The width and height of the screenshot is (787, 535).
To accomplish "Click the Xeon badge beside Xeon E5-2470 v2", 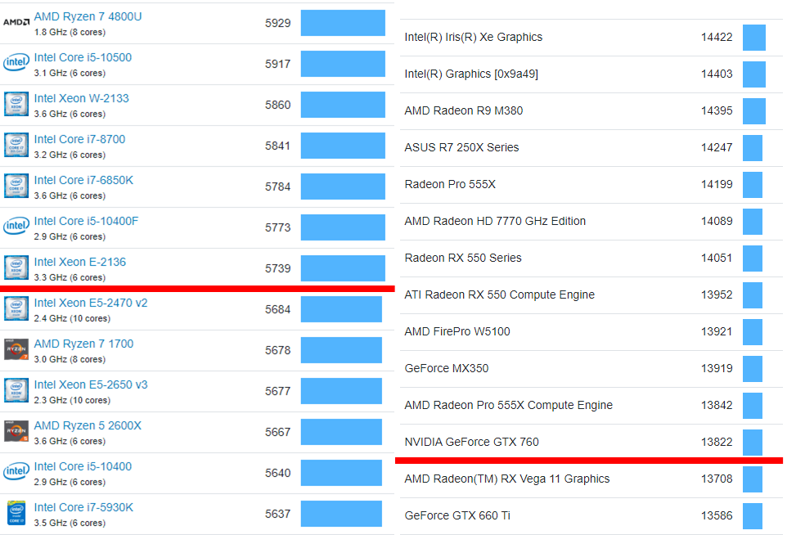I will (x=16, y=308).
